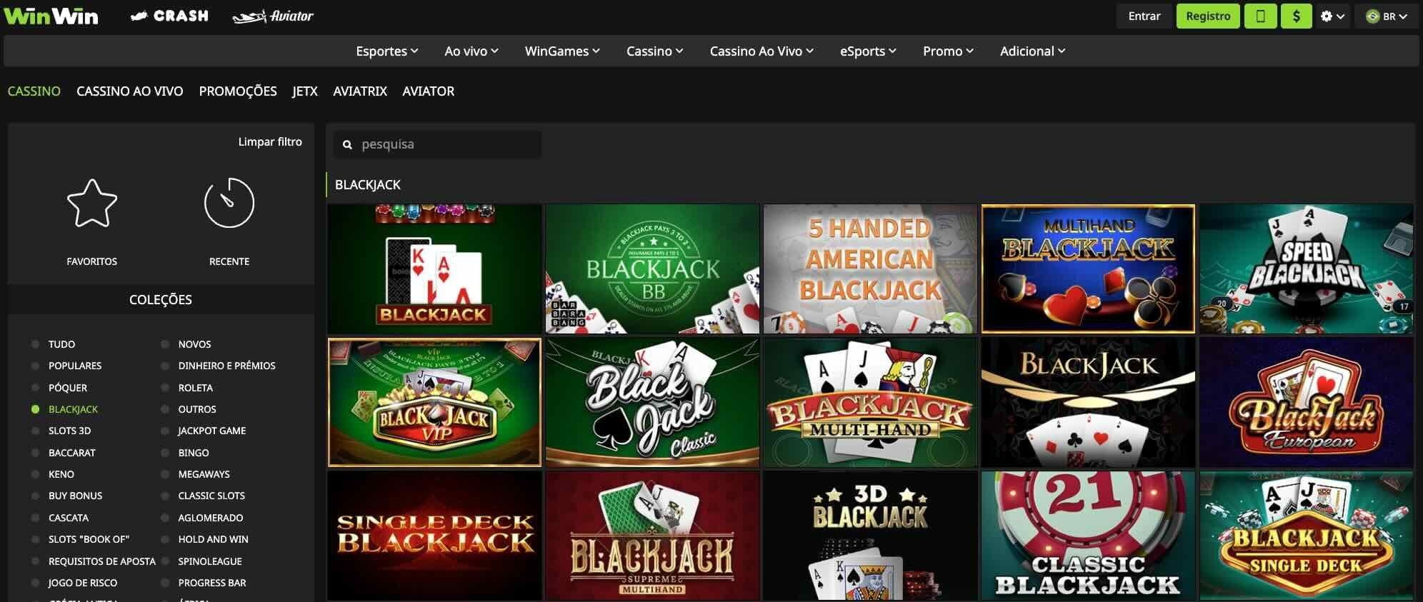
Task: Click the dollar deposit icon button
Action: (1296, 16)
